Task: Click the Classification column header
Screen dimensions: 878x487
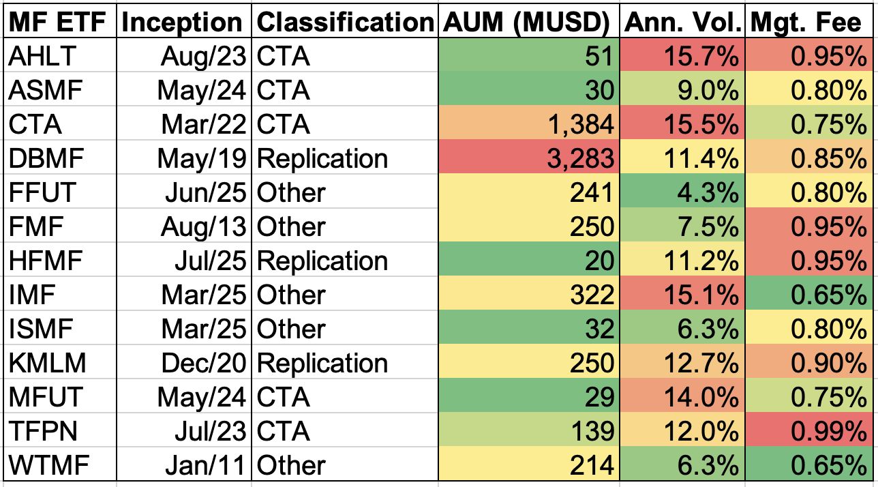Action: click(x=344, y=23)
